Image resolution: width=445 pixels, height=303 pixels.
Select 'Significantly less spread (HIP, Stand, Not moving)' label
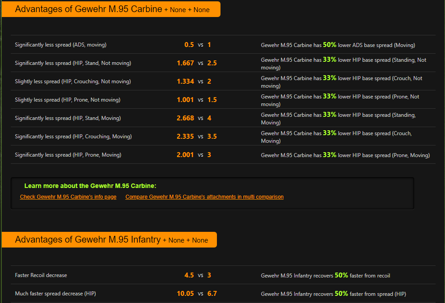click(x=73, y=63)
